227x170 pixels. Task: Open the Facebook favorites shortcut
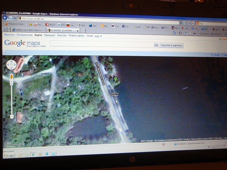click(126, 26)
